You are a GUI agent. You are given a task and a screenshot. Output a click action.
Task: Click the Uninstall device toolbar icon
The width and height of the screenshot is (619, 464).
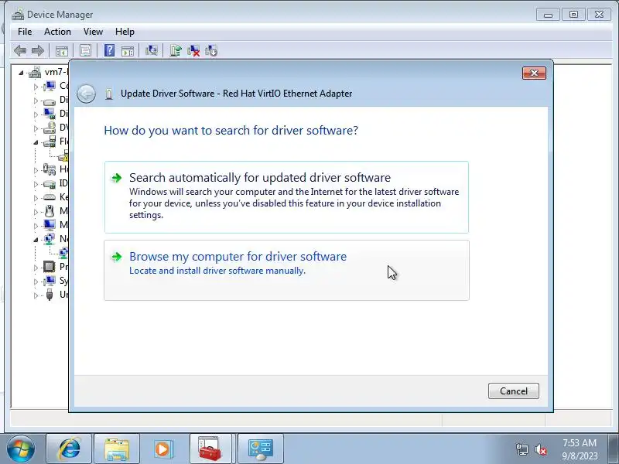coord(193,50)
